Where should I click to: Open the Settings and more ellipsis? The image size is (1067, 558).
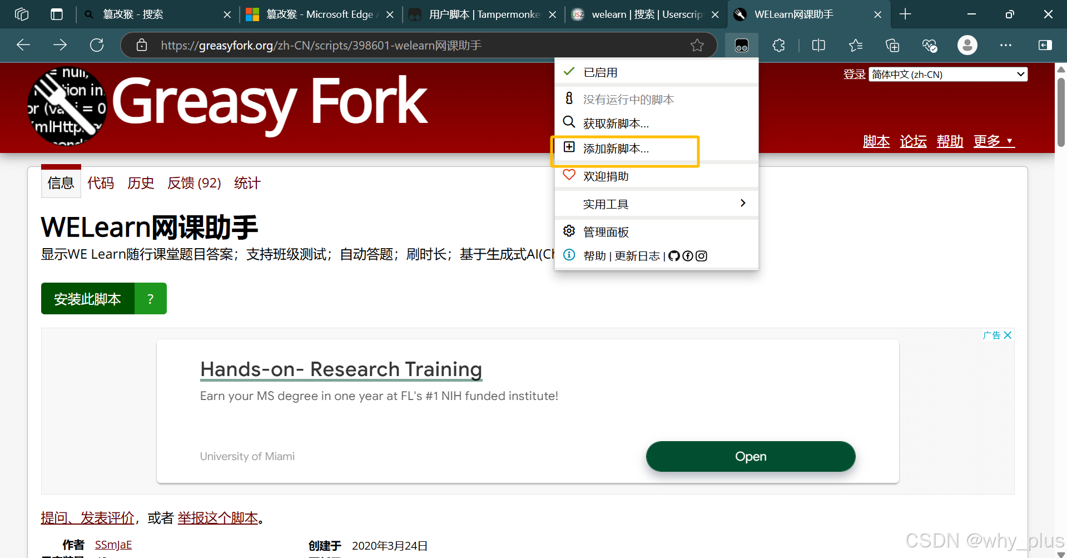tap(1005, 45)
